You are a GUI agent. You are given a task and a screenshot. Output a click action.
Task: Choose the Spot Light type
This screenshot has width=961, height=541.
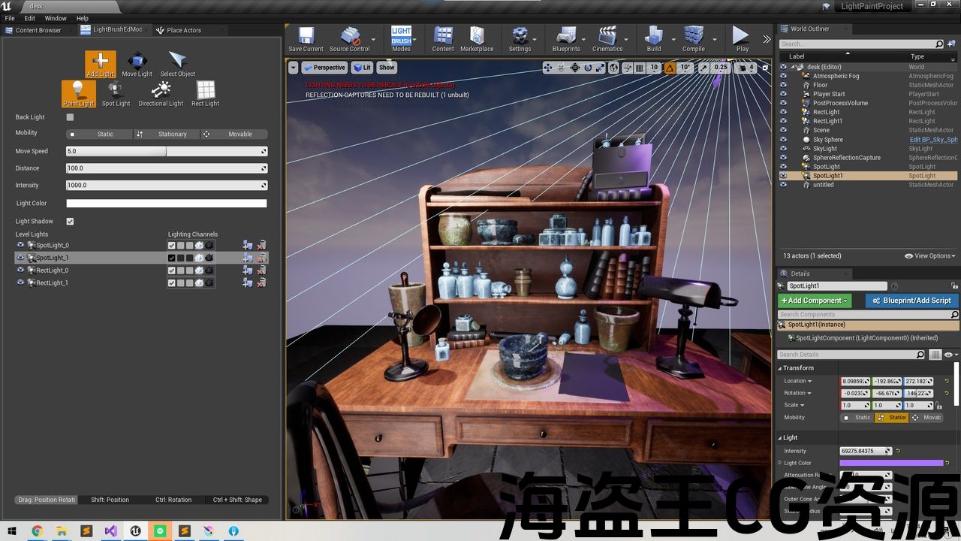pos(116,93)
